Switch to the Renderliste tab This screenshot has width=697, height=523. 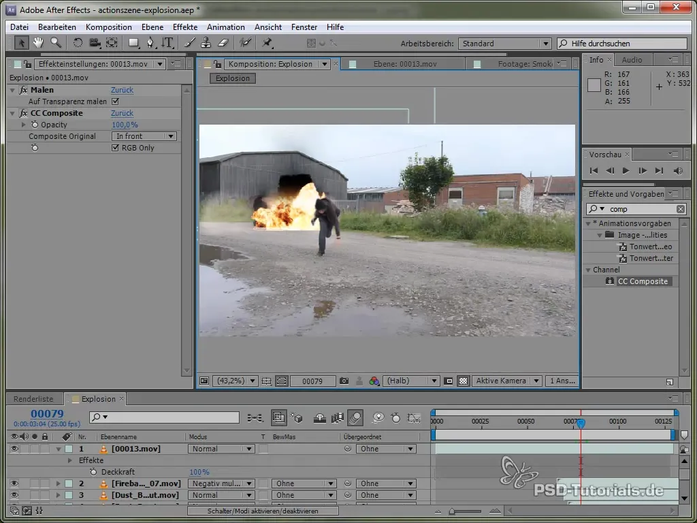coord(35,399)
